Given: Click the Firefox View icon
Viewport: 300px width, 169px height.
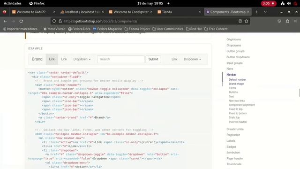Looking at the screenshot, I should (4, 12).
